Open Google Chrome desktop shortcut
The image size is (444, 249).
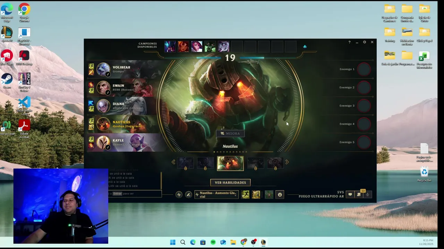tap(24, 13)
